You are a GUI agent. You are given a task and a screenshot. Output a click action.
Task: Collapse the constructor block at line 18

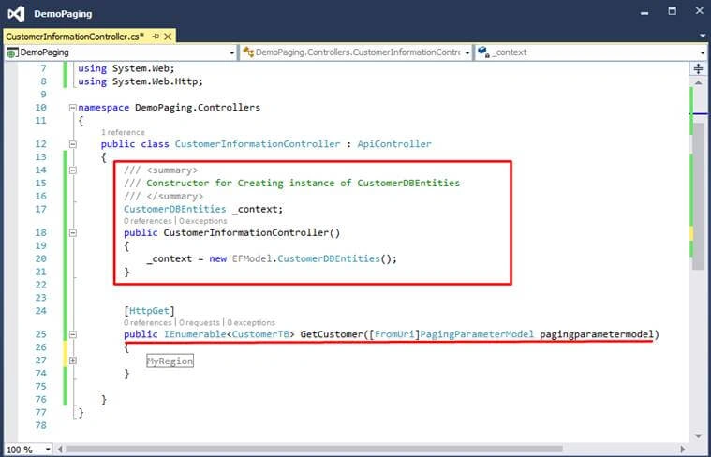[72, 233]
